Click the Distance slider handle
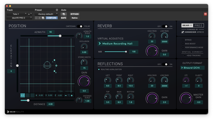The width and height of the screenshot is (213, 120). pos(28,100)
